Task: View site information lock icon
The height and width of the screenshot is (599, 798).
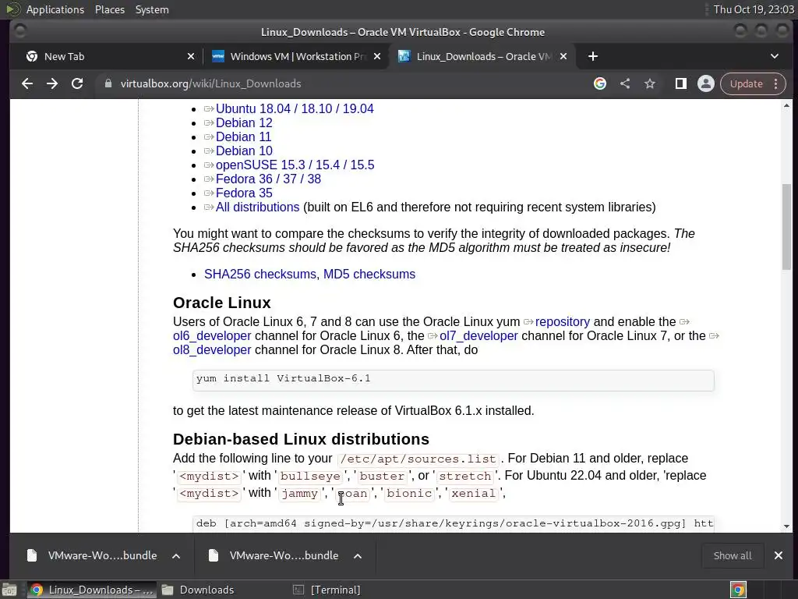Action: coord(108,83)
